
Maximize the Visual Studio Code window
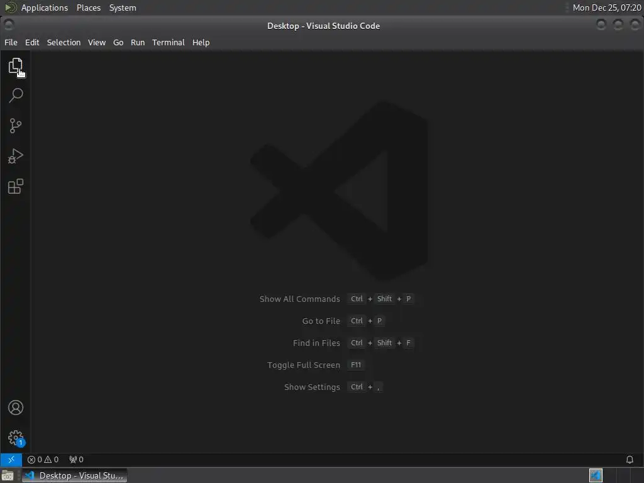[618, 25]
